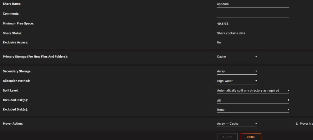Open the Primary Storage dropdown showing Cache
Viewport: 313px width, 140px height.
pos(237,57)
